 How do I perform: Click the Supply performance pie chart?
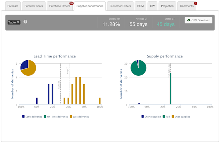click(139, 68)
